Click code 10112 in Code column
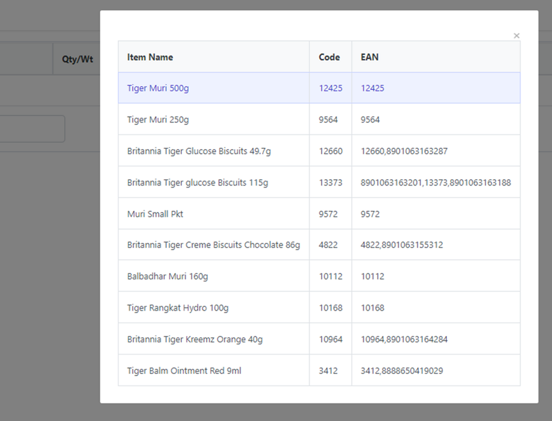Viewport: 552px width, 421px height. 331,276
